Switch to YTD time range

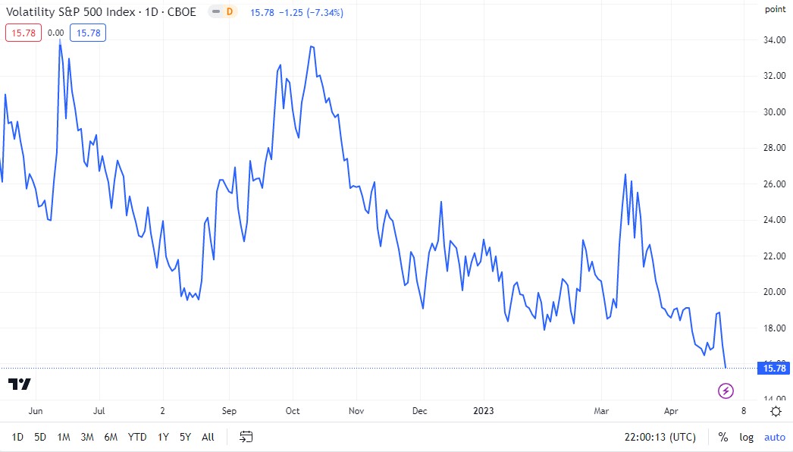(137, 437)
